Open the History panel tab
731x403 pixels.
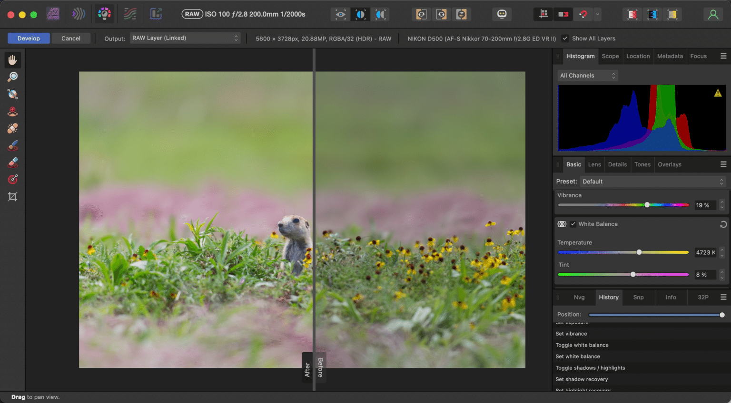coord(609,297)
